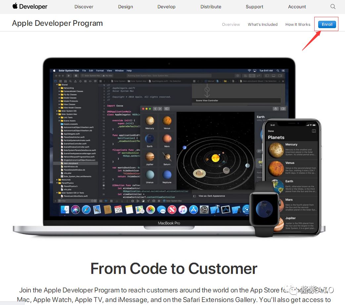Viewport: 345px width, 305px height.
Task: Click red News icon in dock
Action: (x=172, y=209)
